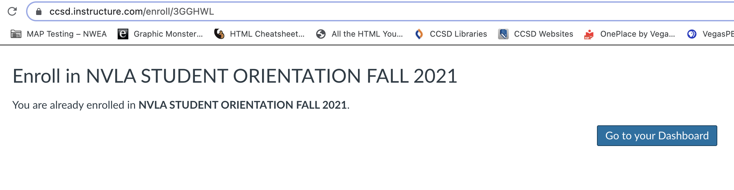Open the Graphic Monster bookmark label
734x190 pixels.
pos(168,34)
